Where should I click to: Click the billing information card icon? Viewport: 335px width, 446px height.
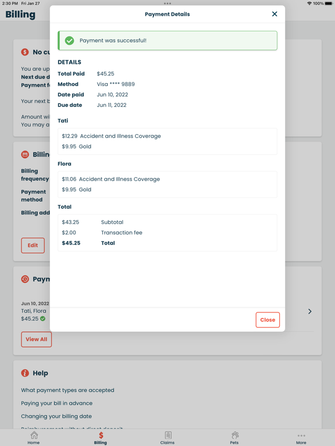tap(25, 154)
